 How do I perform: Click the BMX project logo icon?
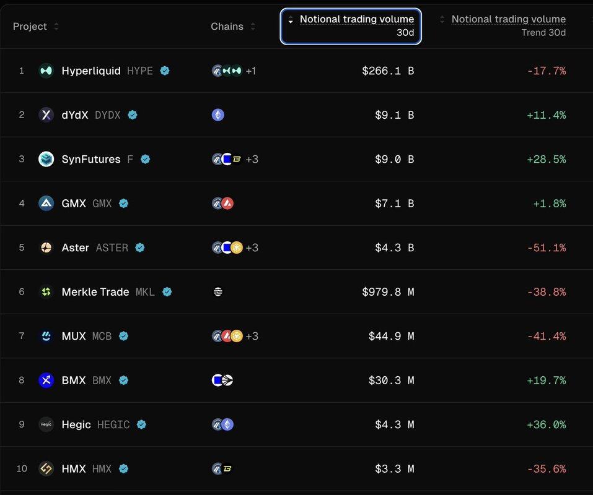[x=46, y=380]
